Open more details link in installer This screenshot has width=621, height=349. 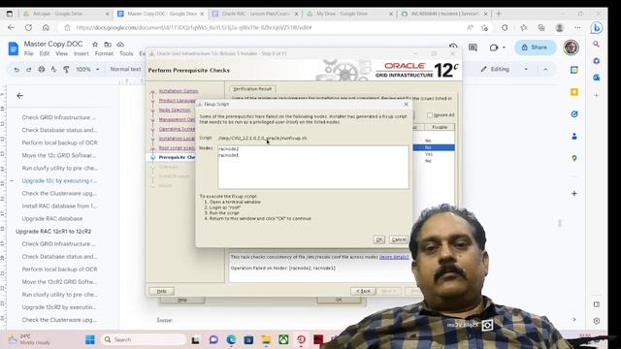(x=394, y=257)
